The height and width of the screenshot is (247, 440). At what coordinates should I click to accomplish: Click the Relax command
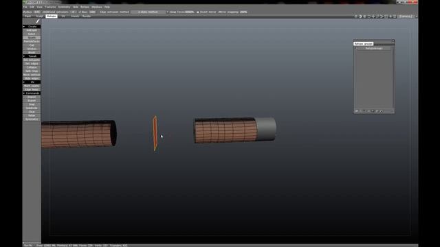click(32, 115)
